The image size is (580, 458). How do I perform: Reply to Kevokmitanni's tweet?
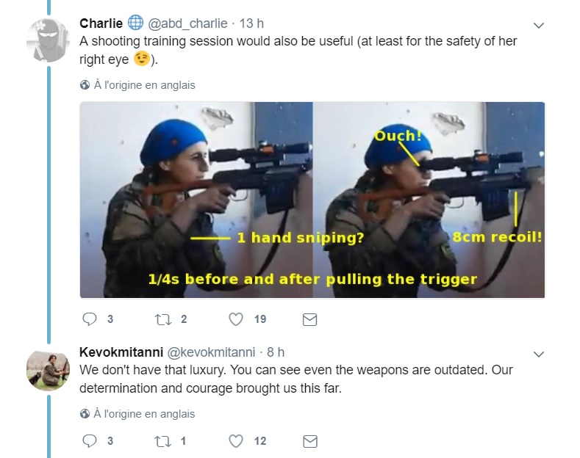(90, 441)
